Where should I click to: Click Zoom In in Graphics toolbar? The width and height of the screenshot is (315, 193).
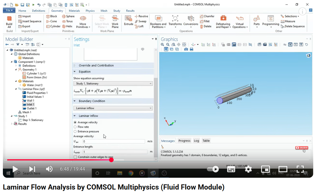pos(163,45)
